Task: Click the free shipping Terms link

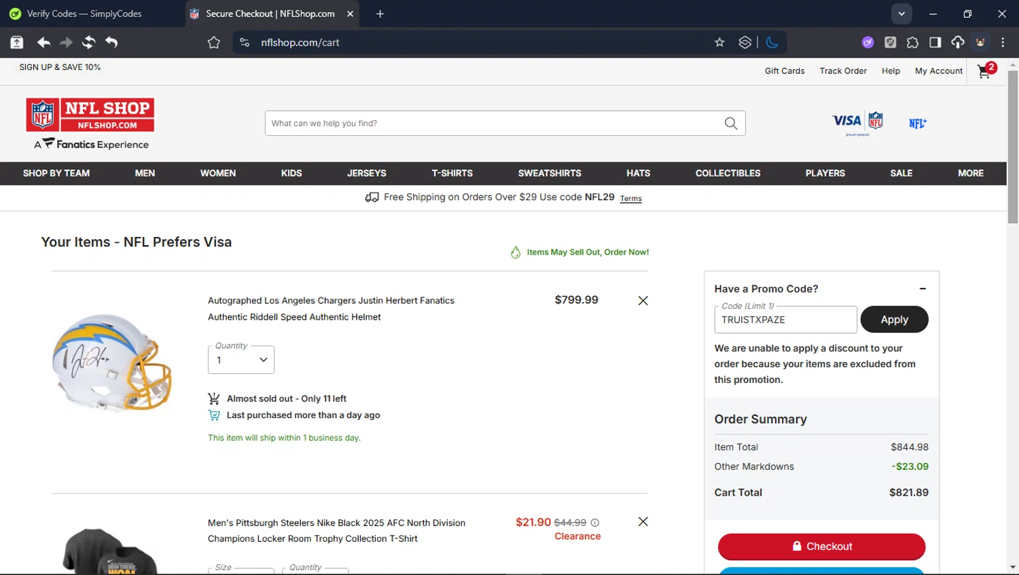Action: point(630,199)
